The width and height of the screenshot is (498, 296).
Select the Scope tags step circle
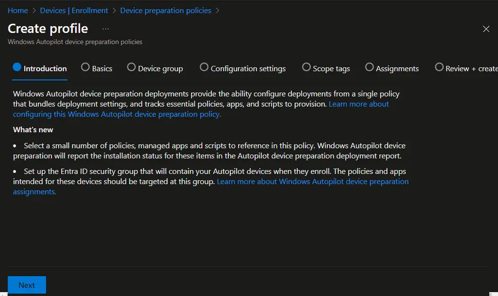[306, 67]
